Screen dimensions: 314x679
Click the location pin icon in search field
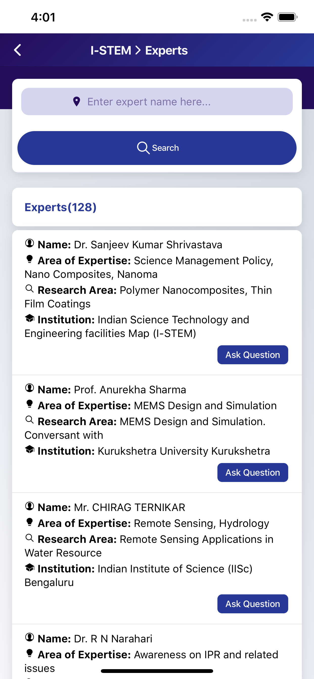[x=77, y=102]
